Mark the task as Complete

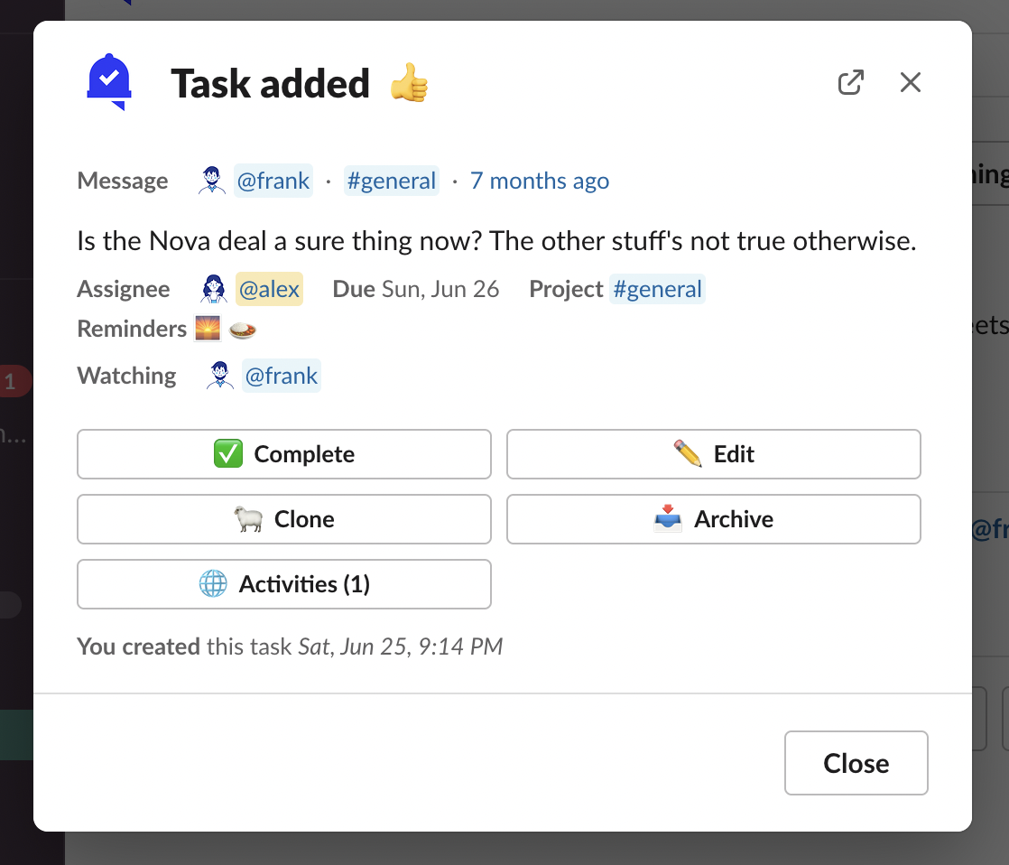pyautogui.click(x=284, y=454)
